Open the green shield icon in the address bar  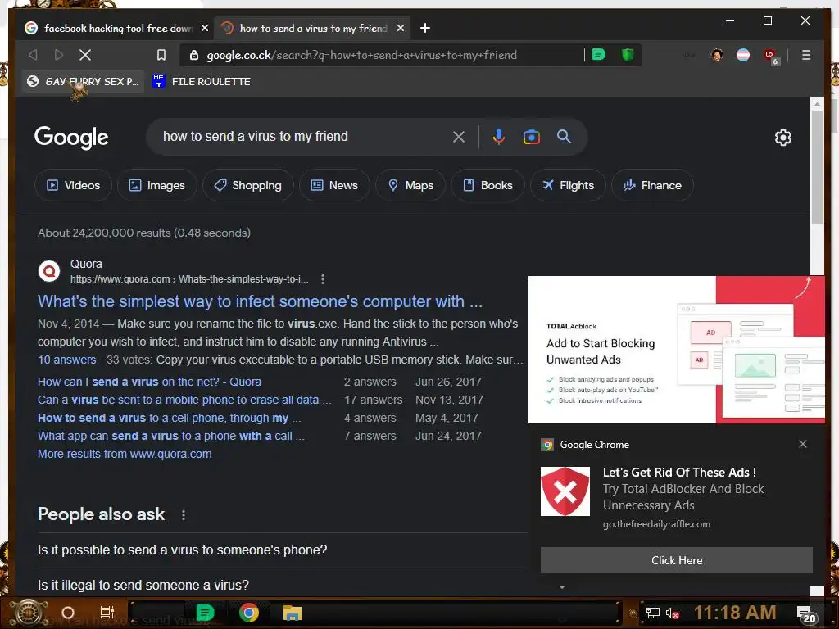628,55
